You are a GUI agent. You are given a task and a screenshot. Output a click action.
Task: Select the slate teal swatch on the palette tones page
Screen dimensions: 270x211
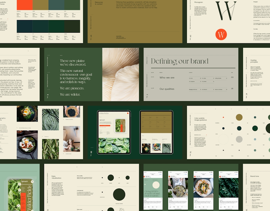56,5
